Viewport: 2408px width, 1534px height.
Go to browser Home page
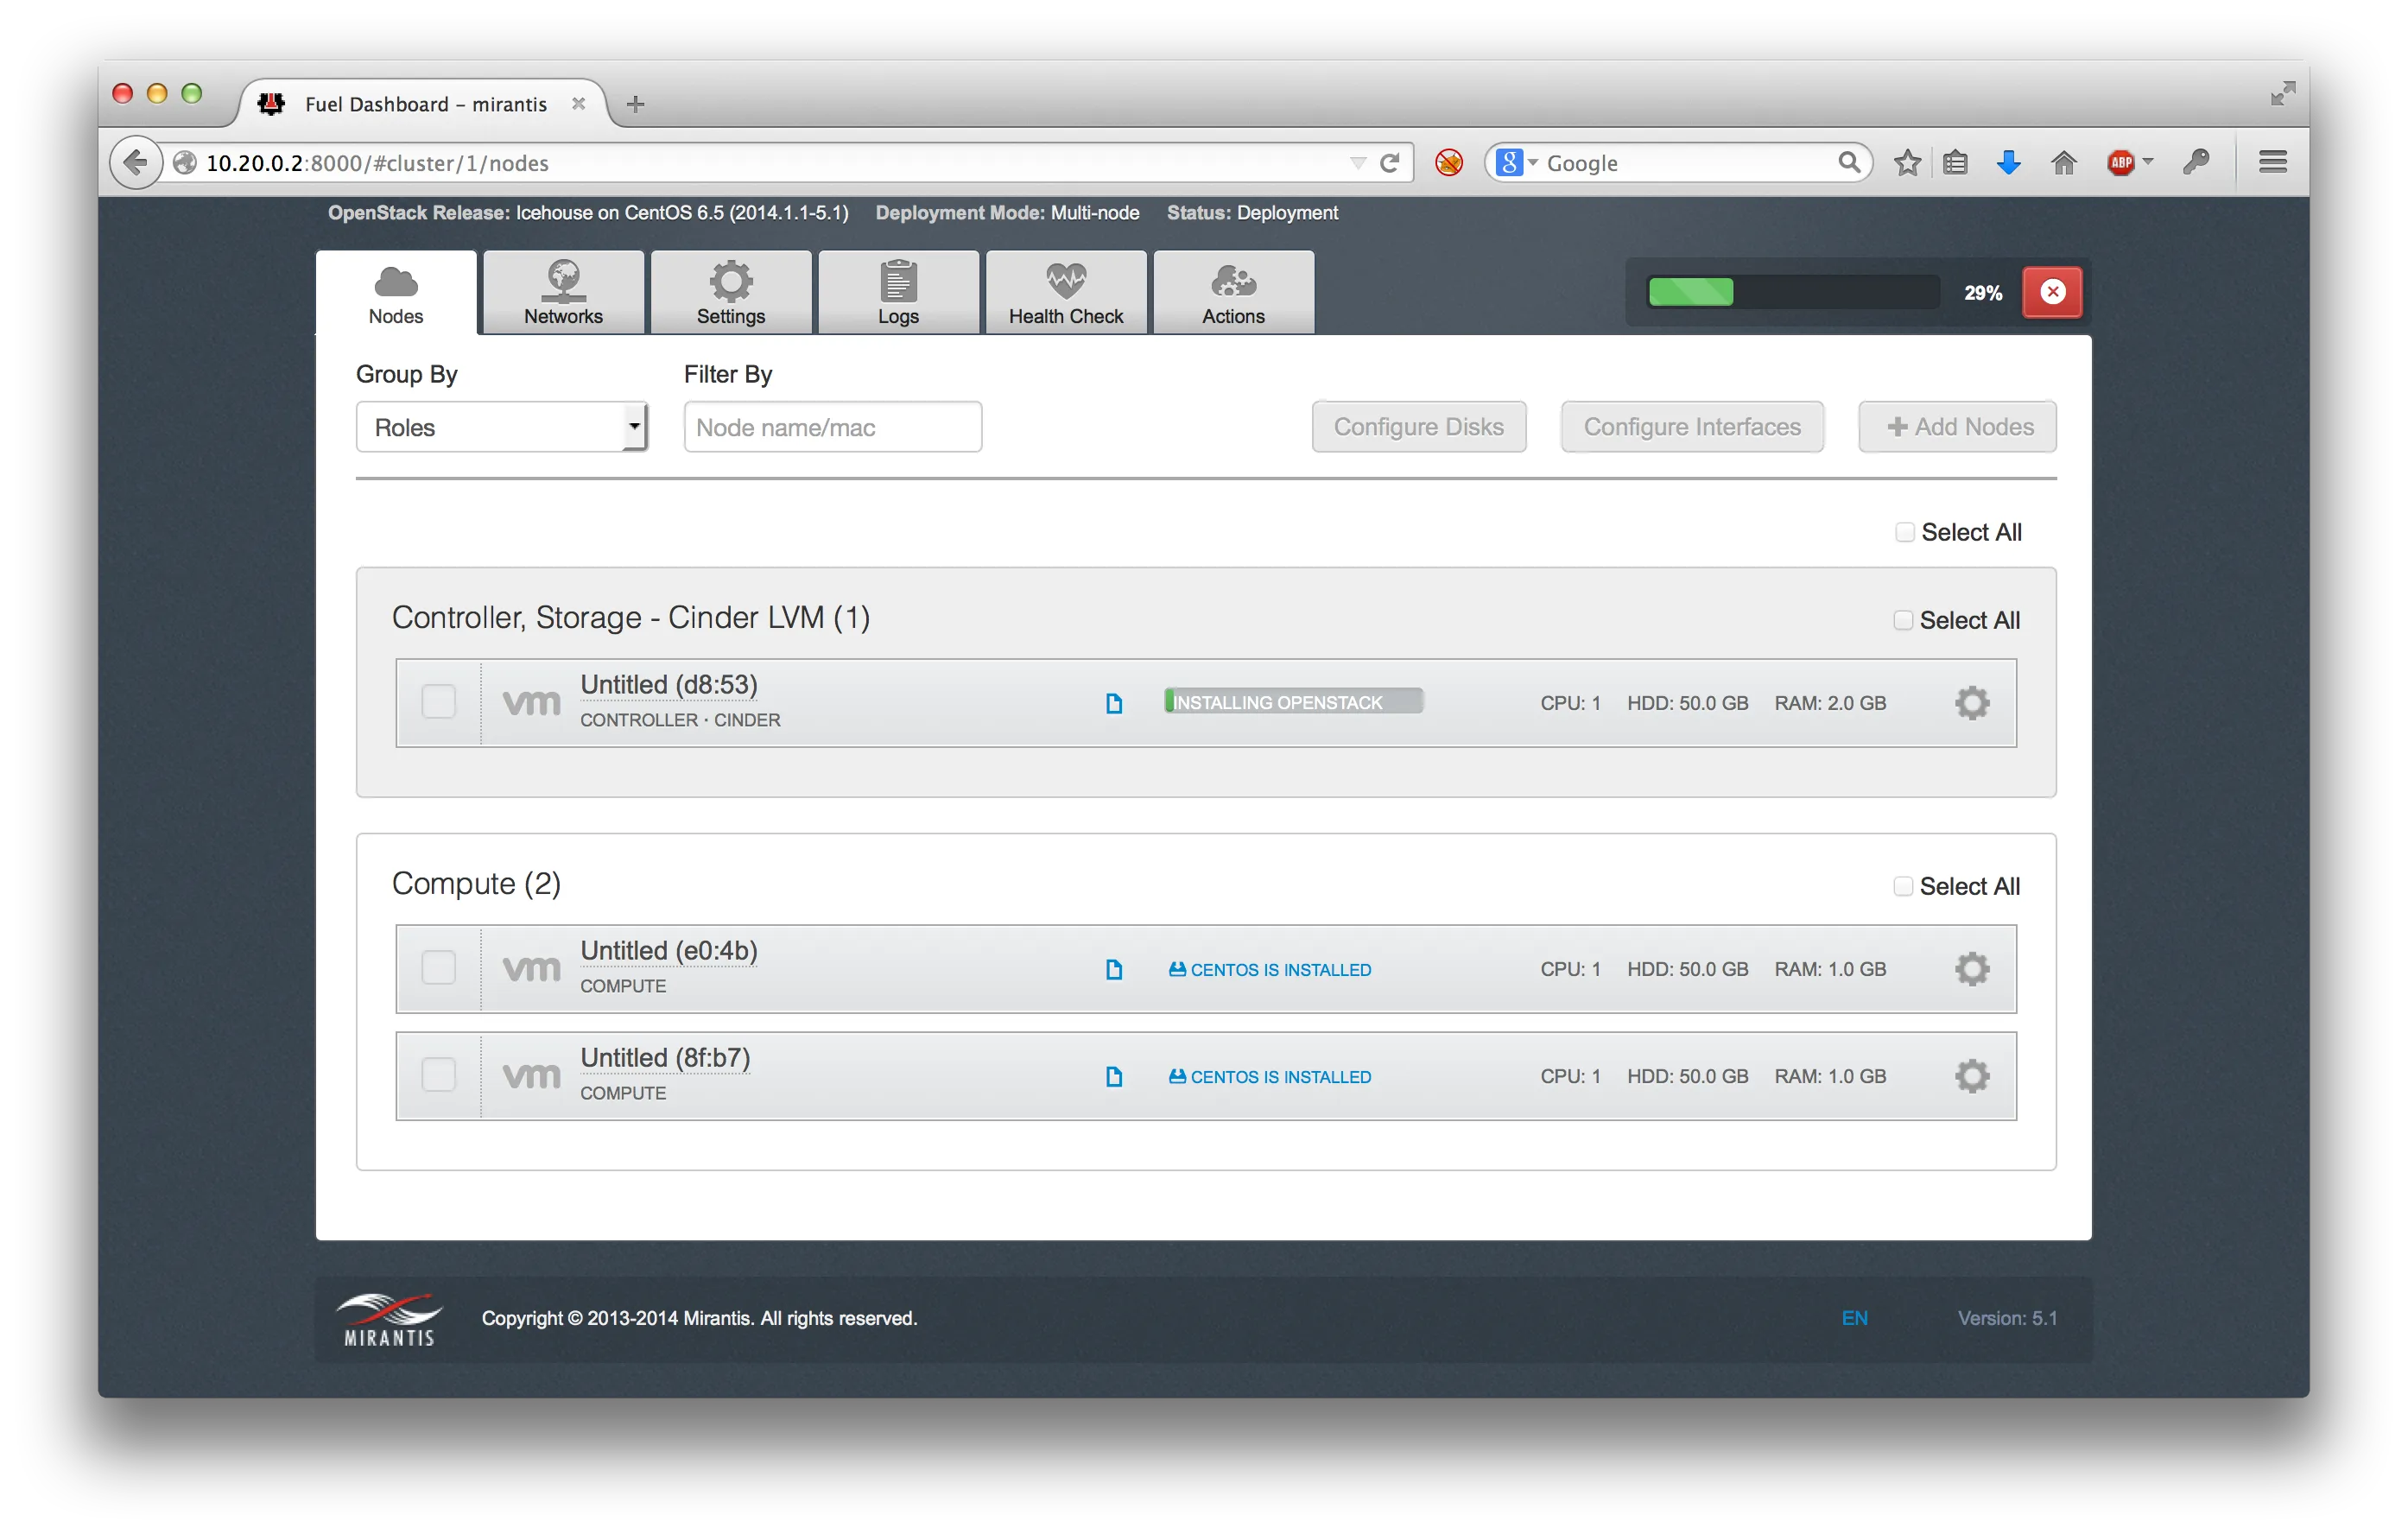pyautogui.click(x=2063, y=162)
